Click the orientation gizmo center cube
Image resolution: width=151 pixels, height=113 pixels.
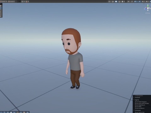[x=148, y=8]
